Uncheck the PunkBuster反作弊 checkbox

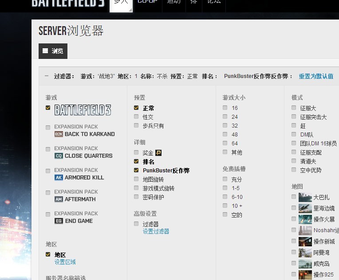(x=136, y=170)
